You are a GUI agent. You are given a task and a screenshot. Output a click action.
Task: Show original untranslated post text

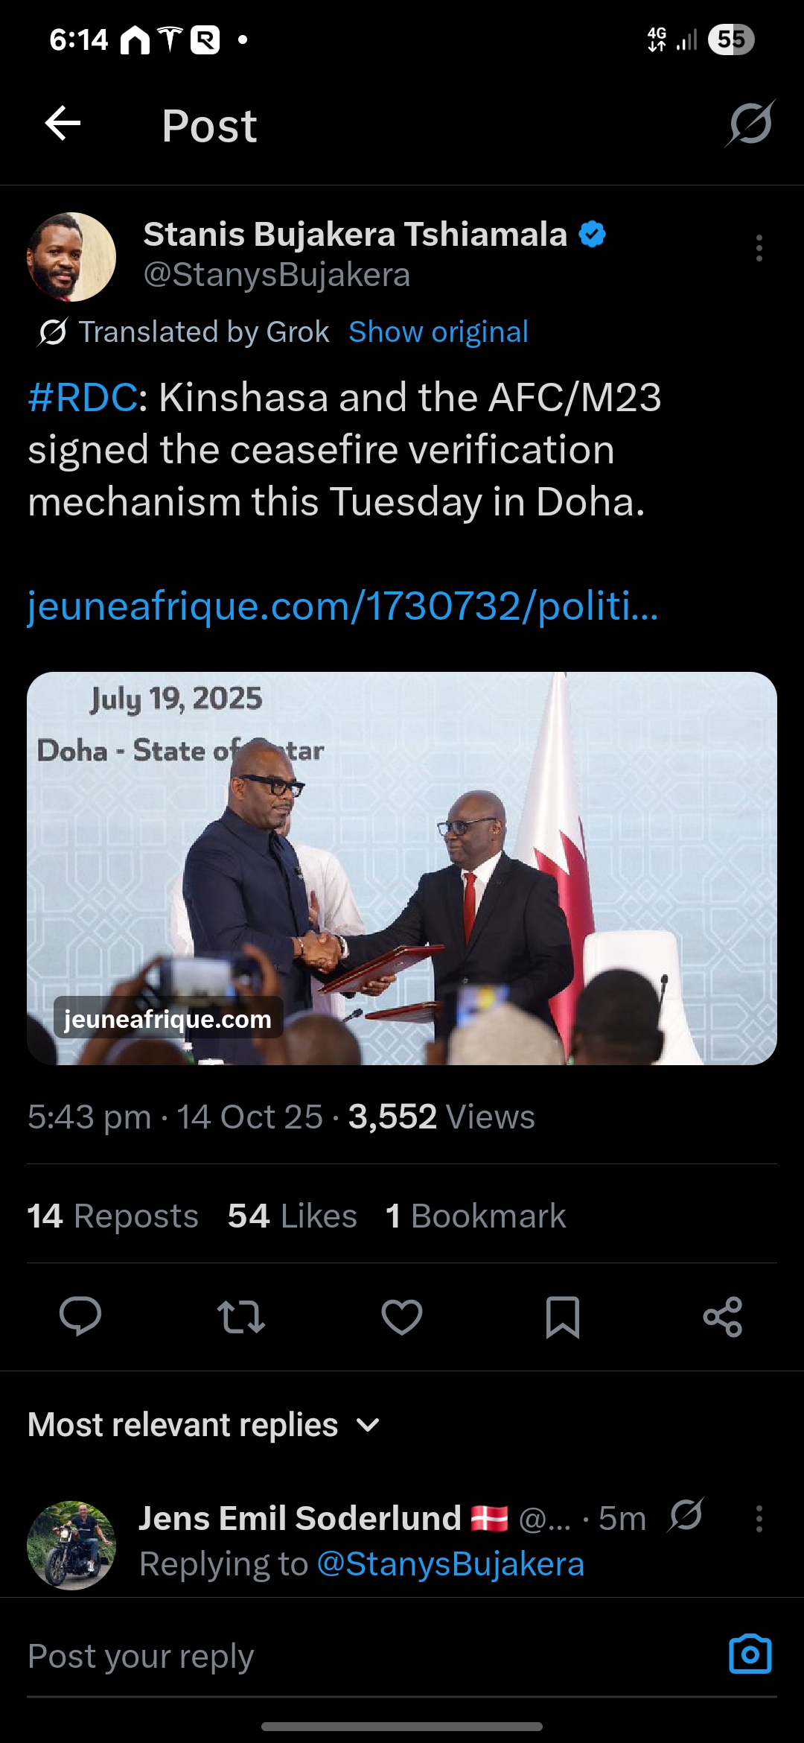pos(438,332)
